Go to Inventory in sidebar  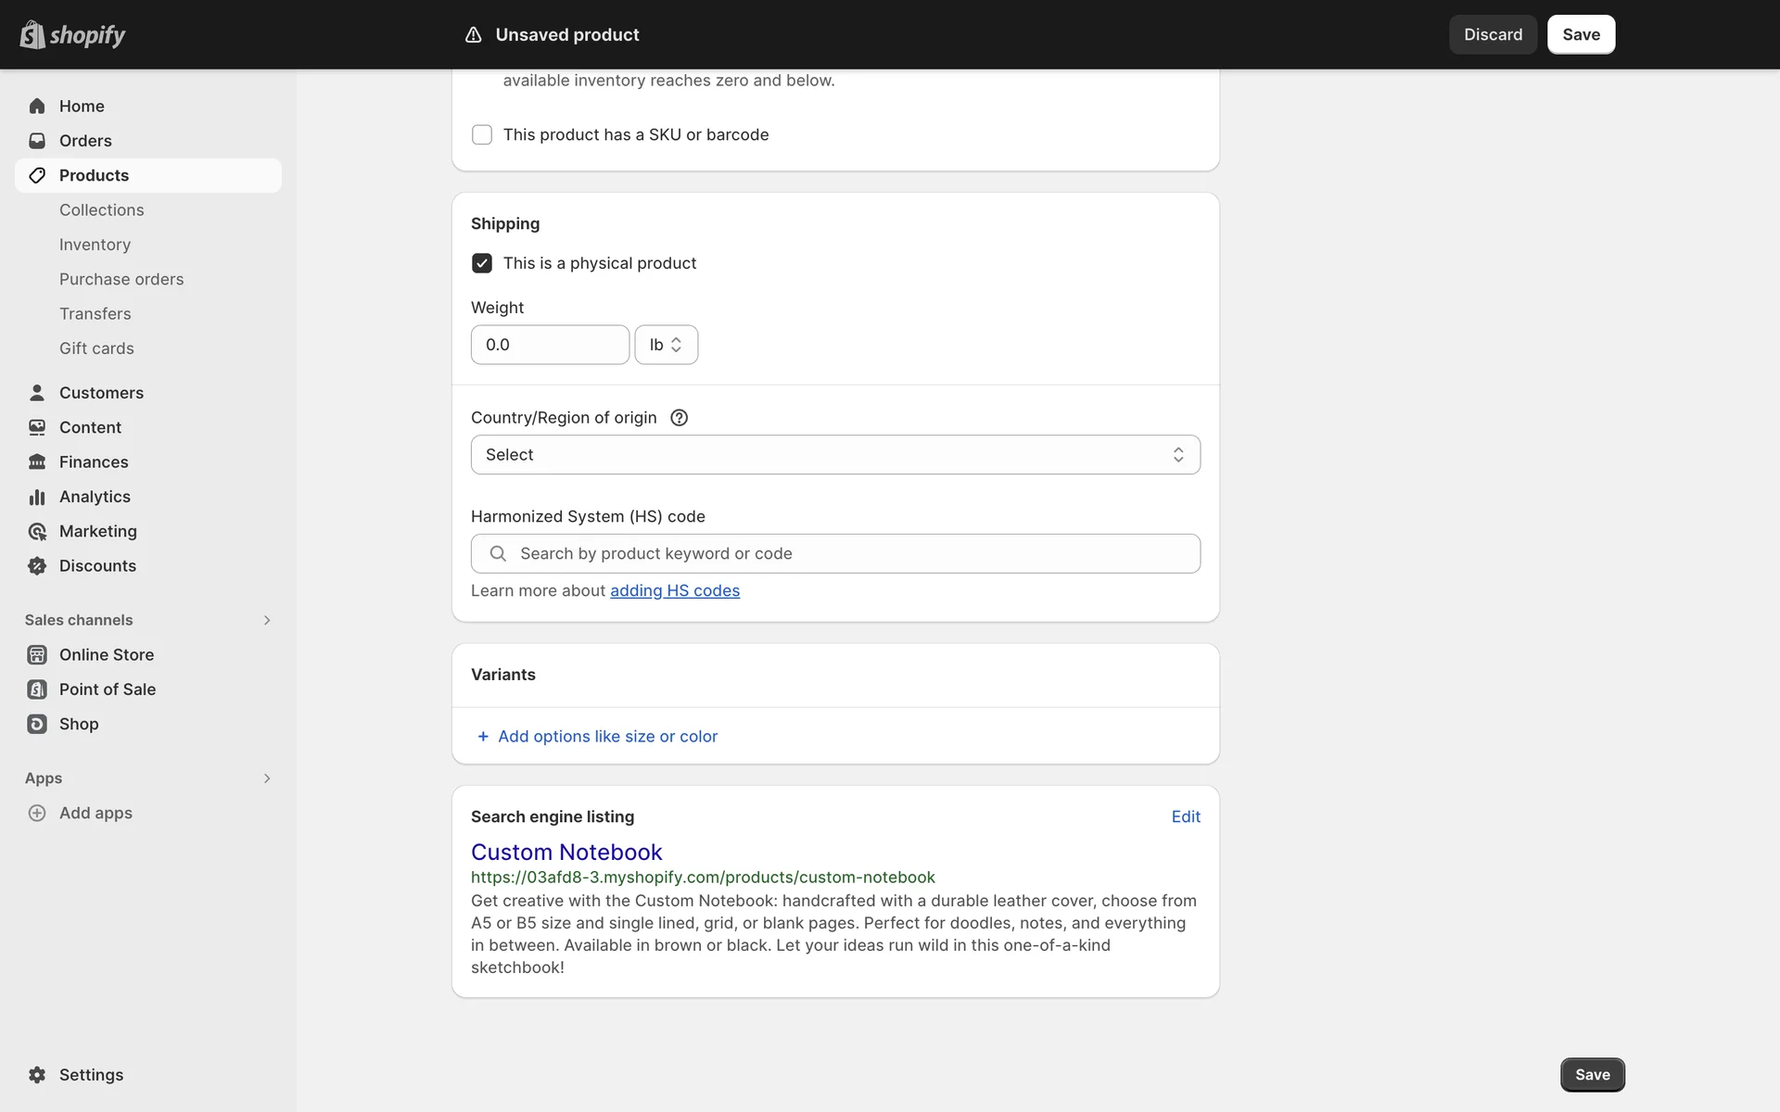click(95, 245)
